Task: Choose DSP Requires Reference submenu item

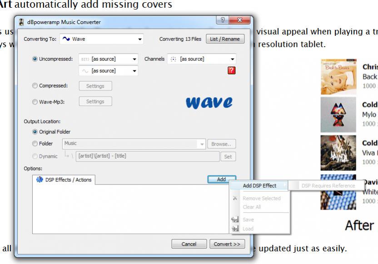Action: (x=326, y=186)
